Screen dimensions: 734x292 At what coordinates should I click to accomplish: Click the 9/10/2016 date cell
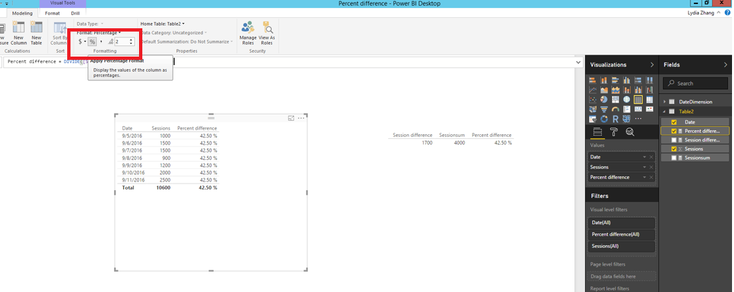(132, 172)
